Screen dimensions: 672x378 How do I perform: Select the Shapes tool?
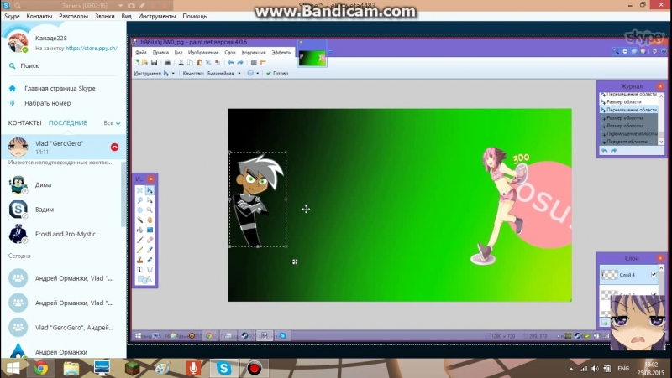tap(144, 280)
